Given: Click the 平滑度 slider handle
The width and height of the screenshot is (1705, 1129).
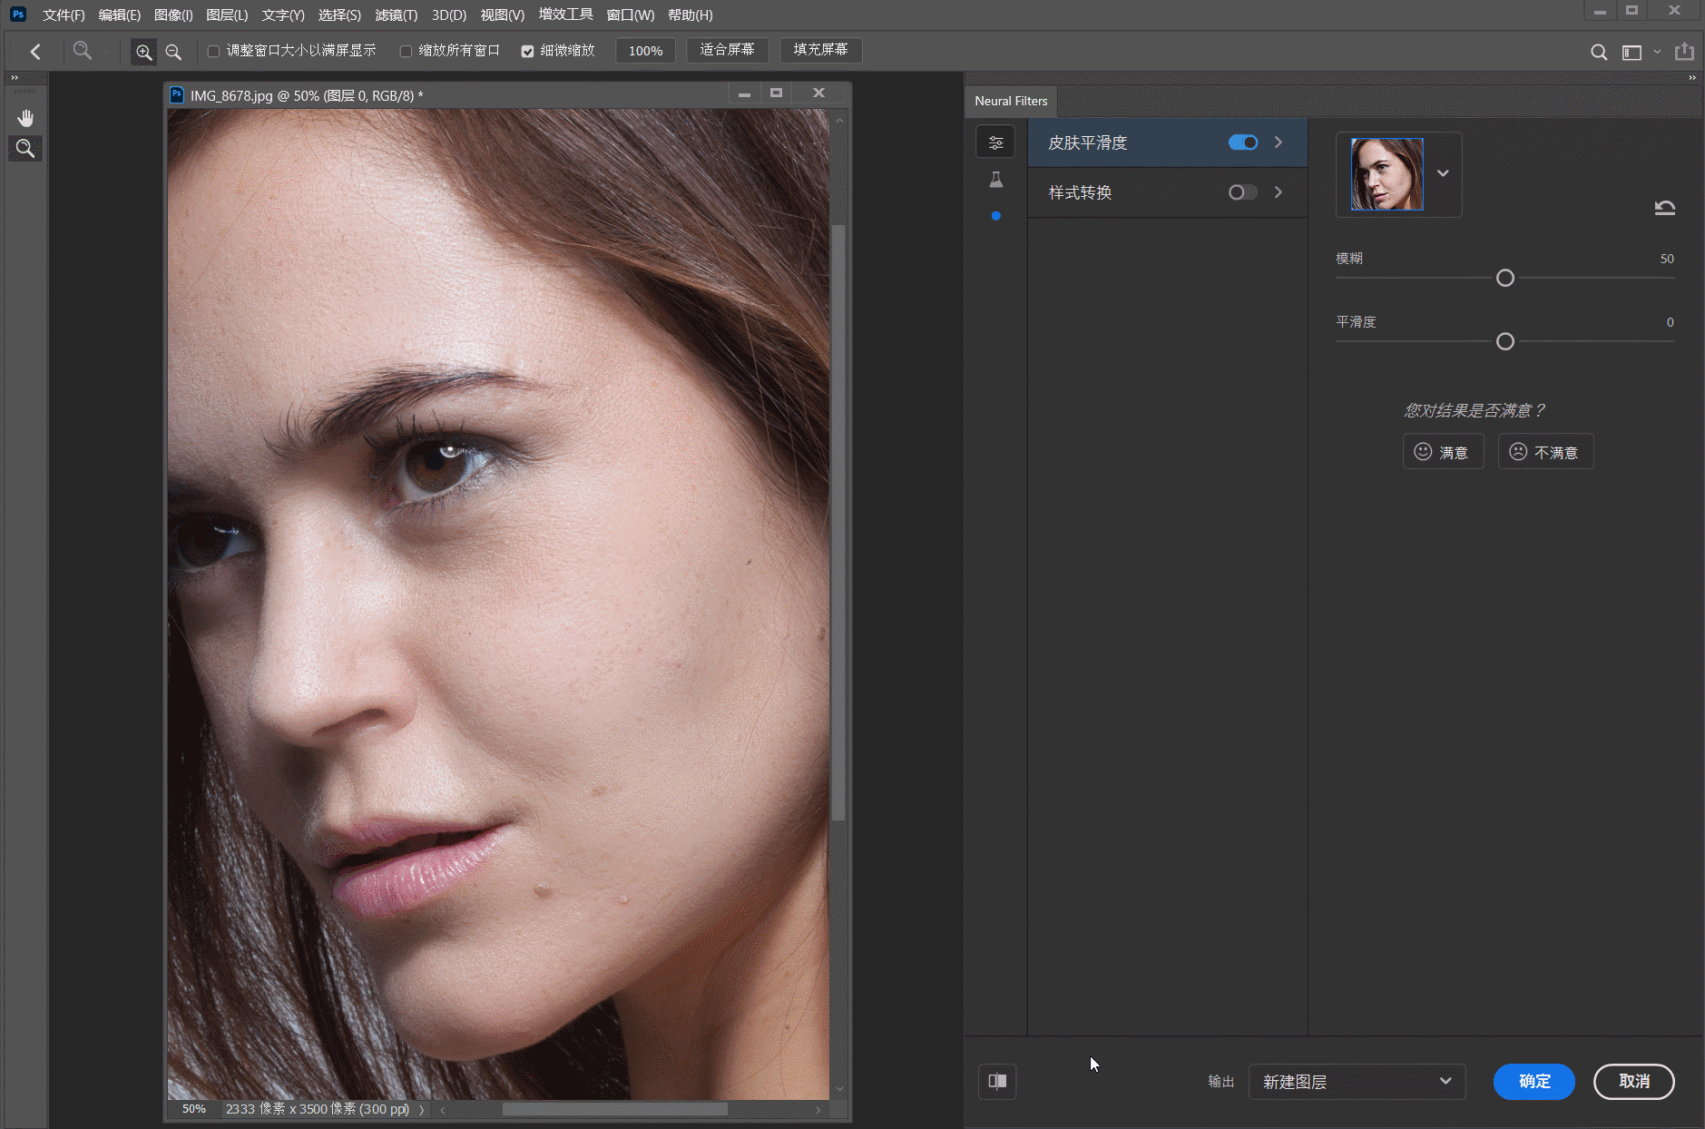Looking at the screenshot, I should click(1505, 341).
